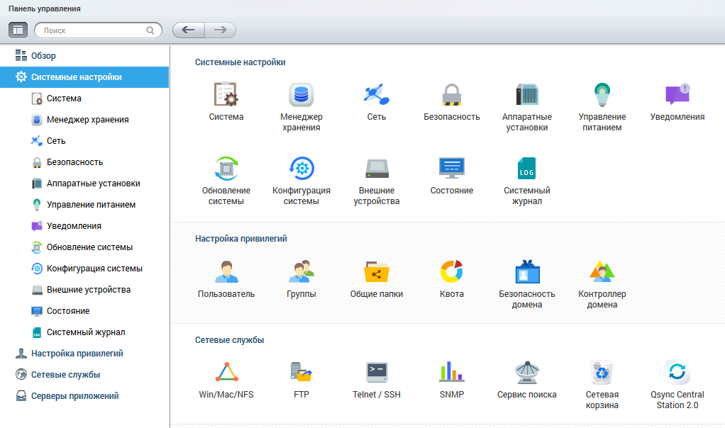This screenshot has height=428, width=725.
Task: Click the Поиск search input field
Action: pos(92,30)
